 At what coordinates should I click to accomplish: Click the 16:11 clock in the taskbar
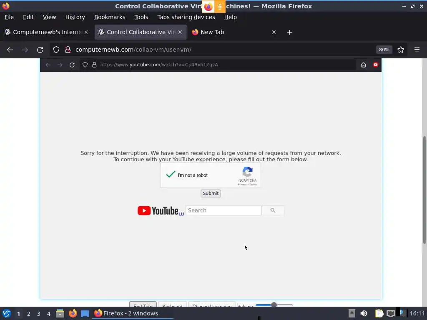click(x=417, y=313)
